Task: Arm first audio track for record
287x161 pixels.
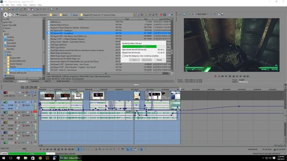Action: click(16, 102)
